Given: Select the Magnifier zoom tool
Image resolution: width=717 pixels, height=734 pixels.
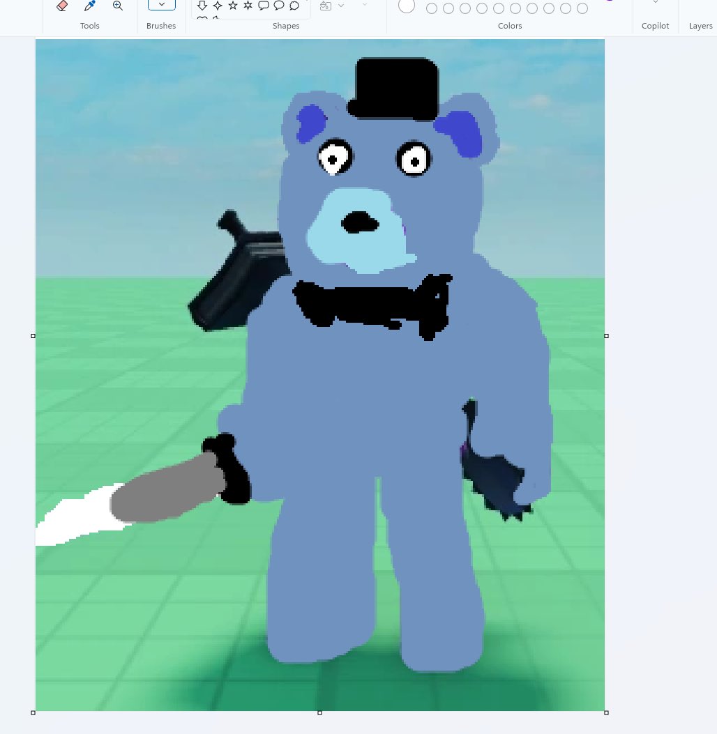Looking at the screenshot, I should point(118,6).
